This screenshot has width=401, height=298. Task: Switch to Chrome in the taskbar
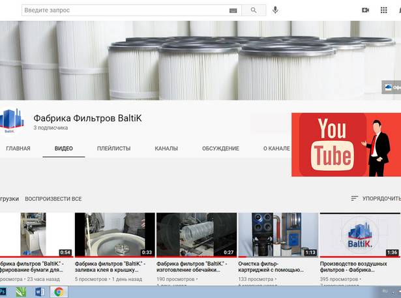tap(59, 291)
